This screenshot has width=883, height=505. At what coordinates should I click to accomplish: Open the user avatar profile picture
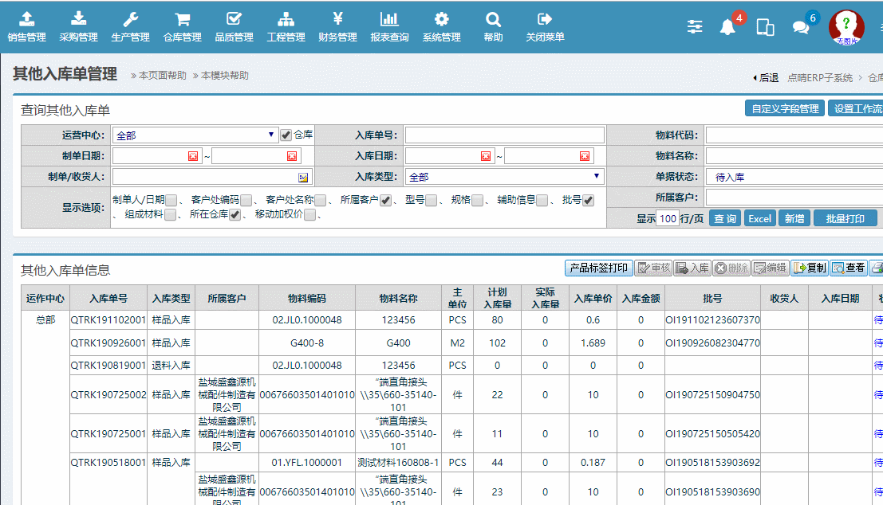(846, 27)
